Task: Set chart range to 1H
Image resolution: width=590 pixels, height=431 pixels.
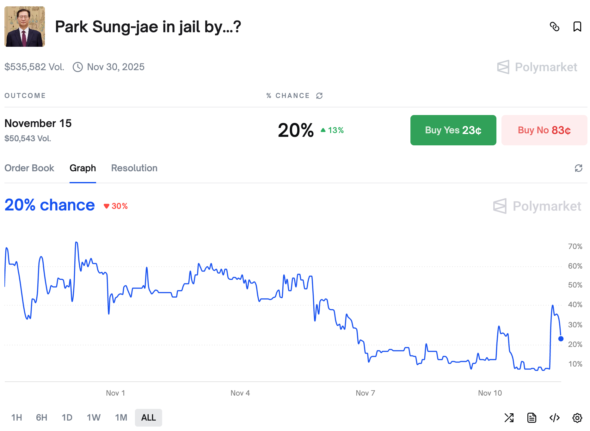Action: 17,418
